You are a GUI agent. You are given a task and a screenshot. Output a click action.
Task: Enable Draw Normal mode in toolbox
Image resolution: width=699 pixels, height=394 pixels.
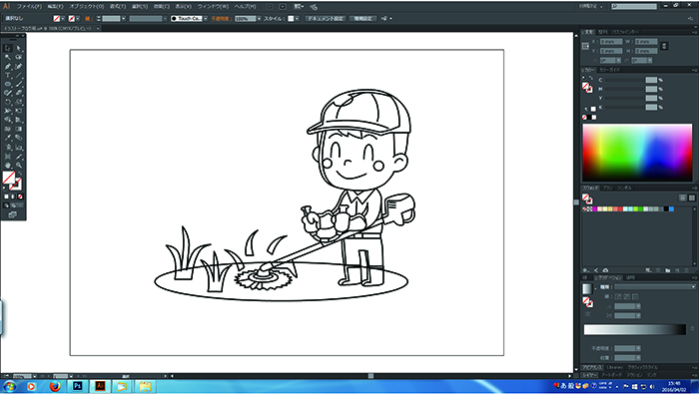point(6,205)
